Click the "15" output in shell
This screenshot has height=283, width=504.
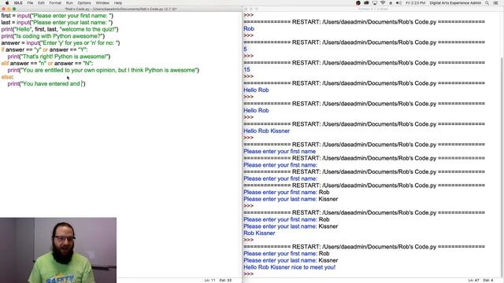246,70
